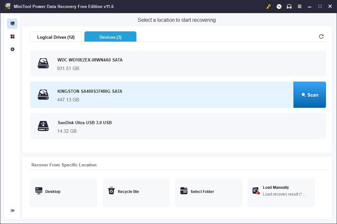This screenshot has height=224, width=337.
Task: Expand the sidebar with the double-arrow
Action: [x=12, y=211]
